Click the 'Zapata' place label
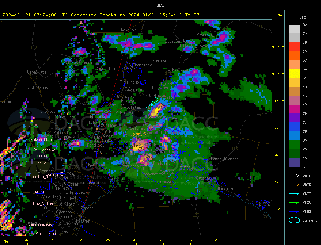 click(x=87, y=208)
